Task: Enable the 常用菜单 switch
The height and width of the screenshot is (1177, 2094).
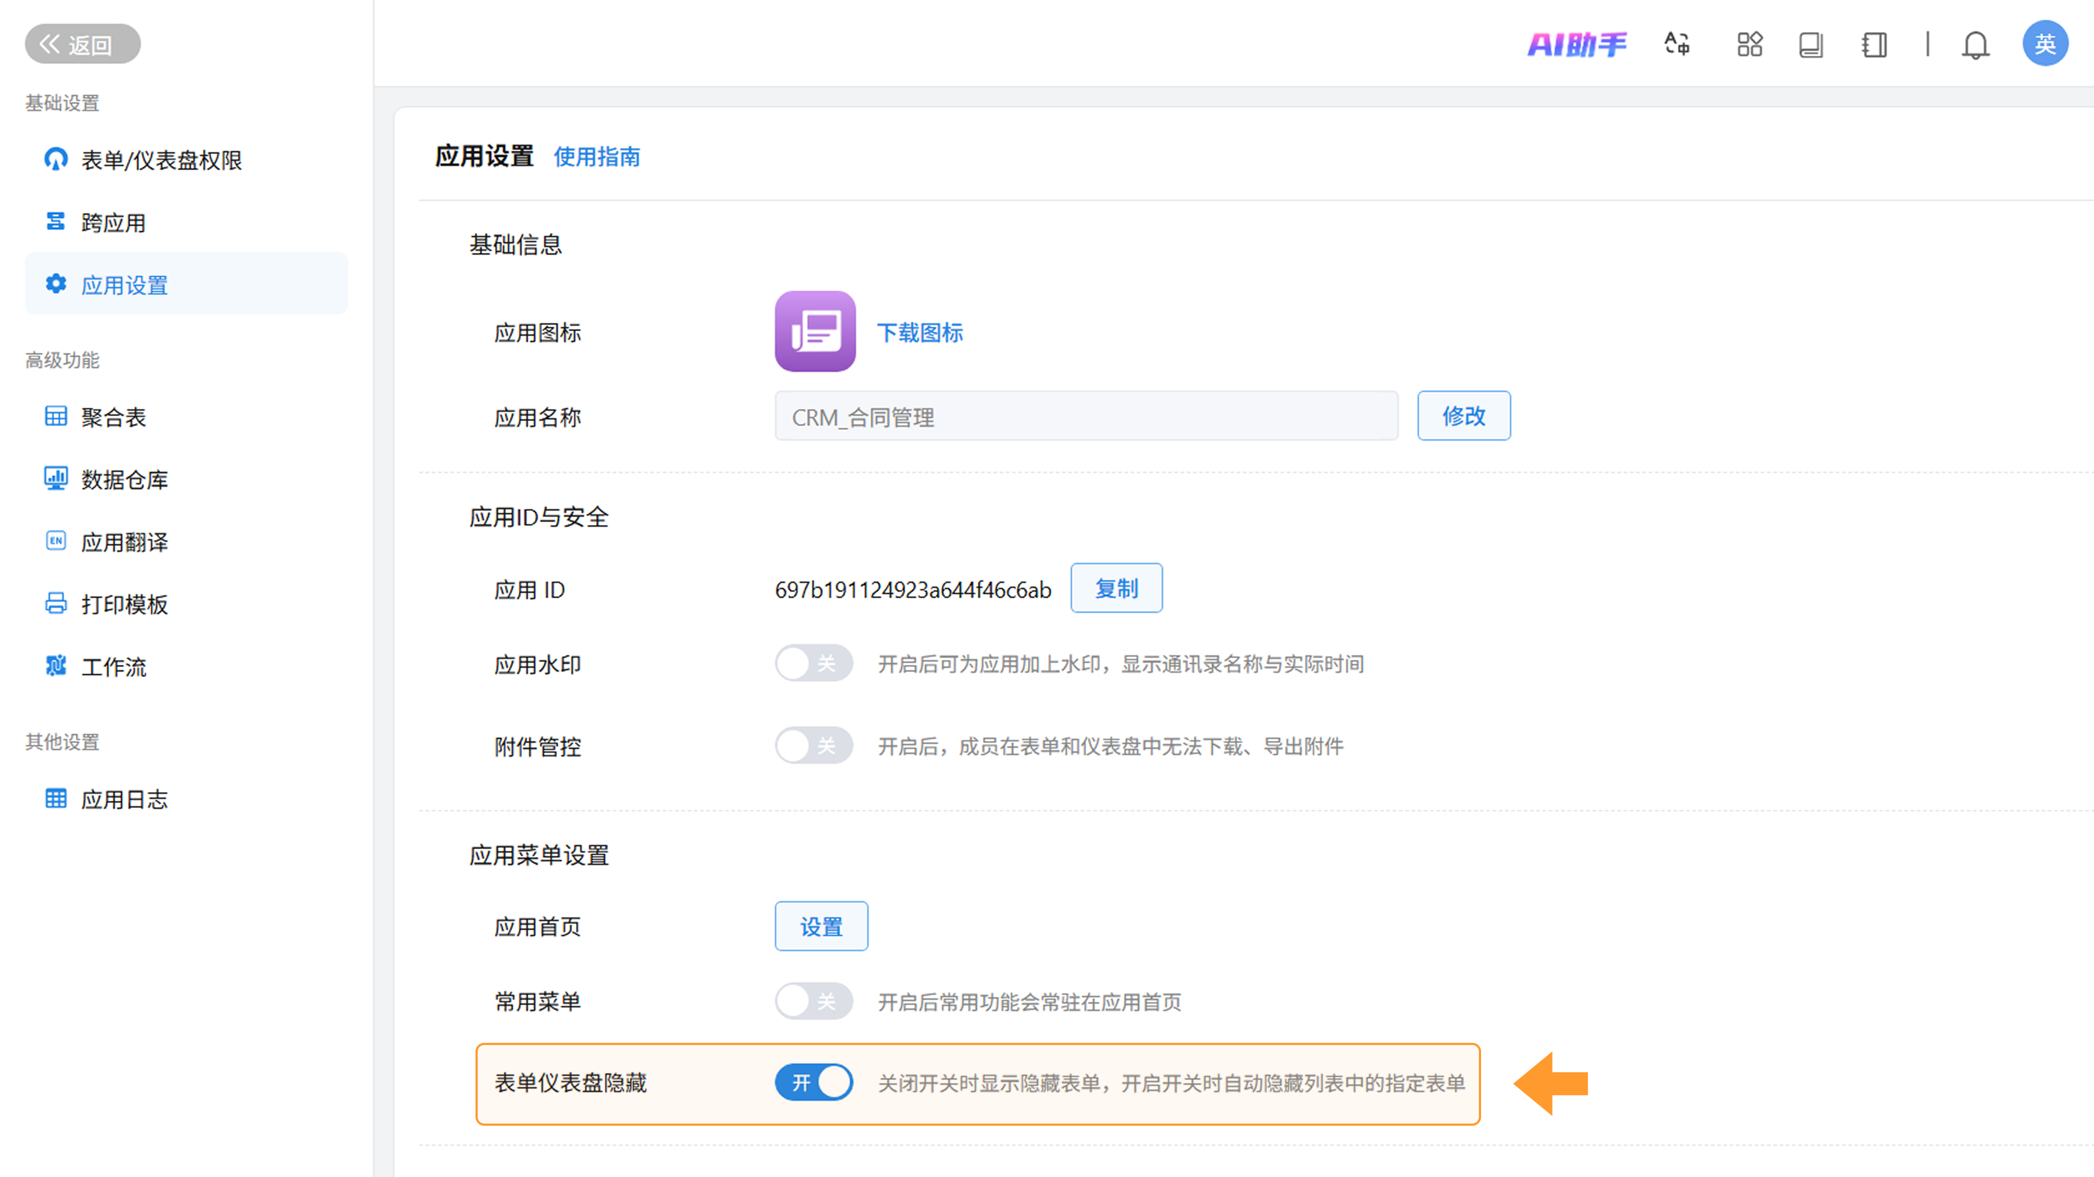Action: point(813,1001)
